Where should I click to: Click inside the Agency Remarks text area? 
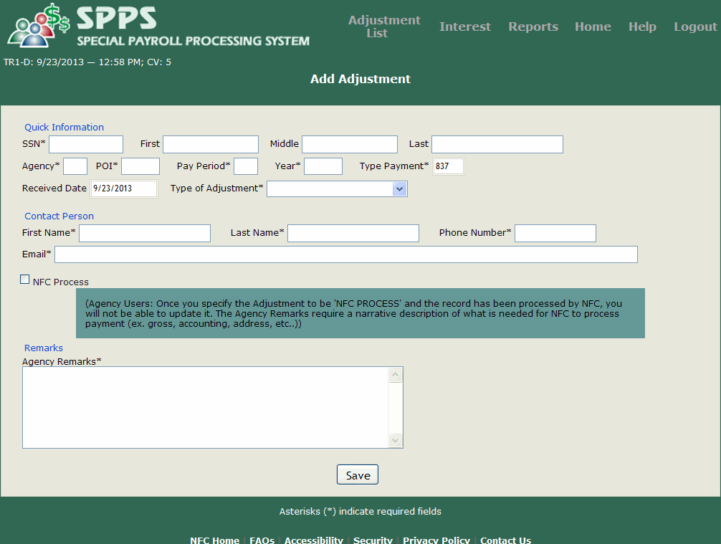coord(205,407)
